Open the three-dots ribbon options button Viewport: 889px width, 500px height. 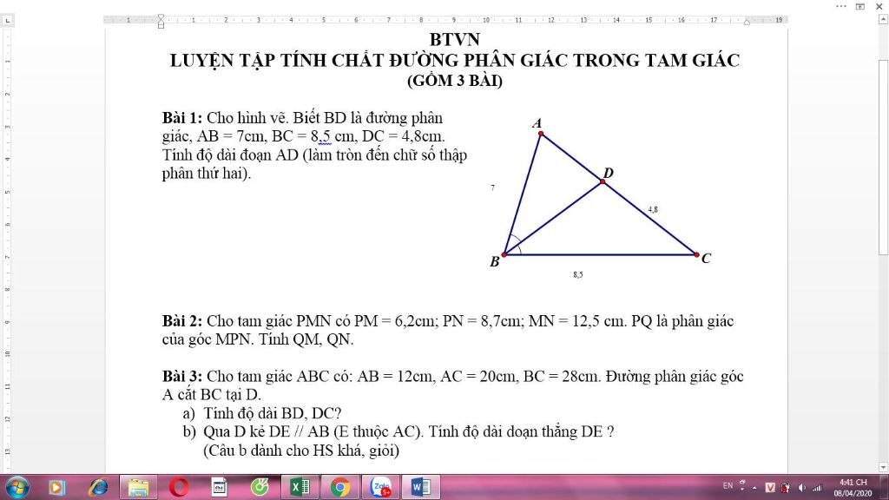tap(840, 6)
